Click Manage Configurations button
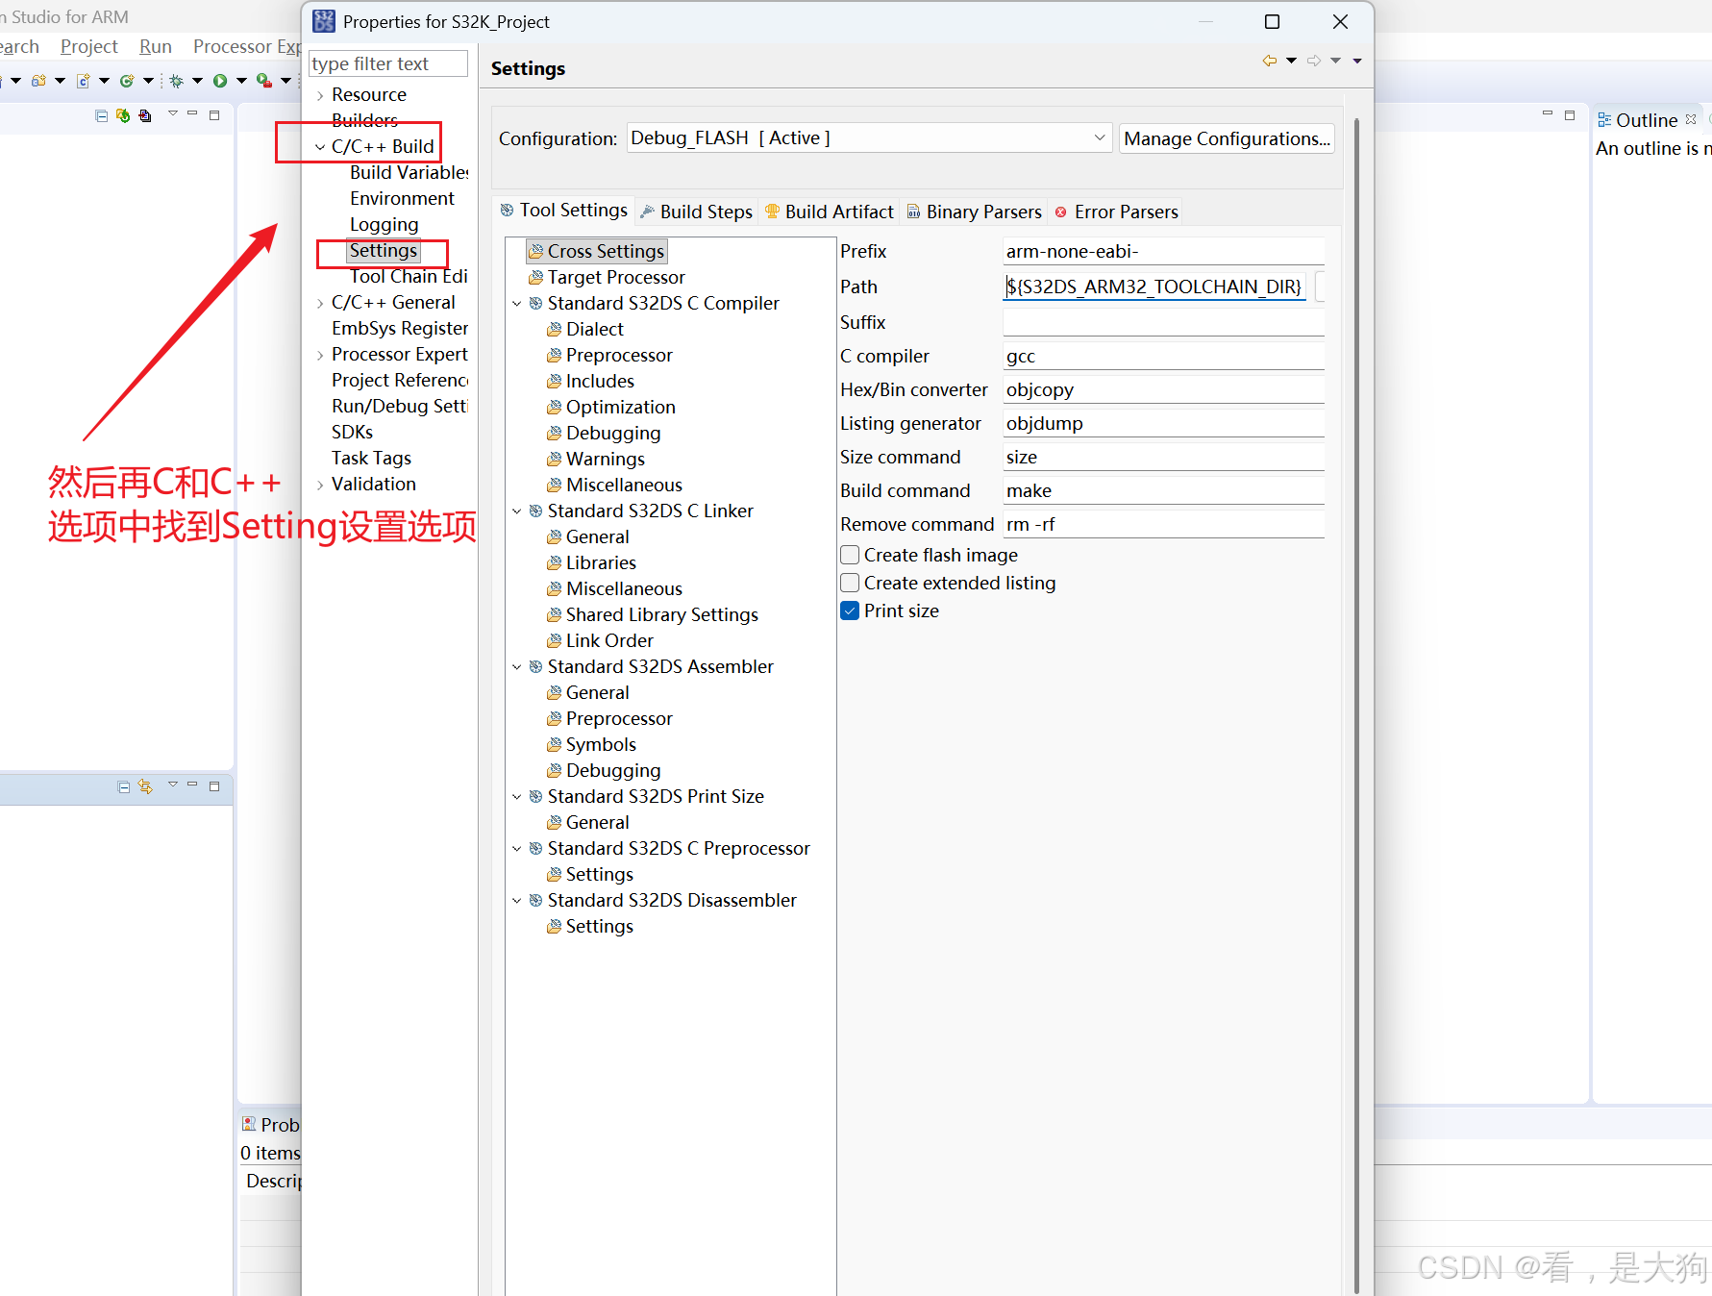1712x1296 pixels. (1227, 138)
